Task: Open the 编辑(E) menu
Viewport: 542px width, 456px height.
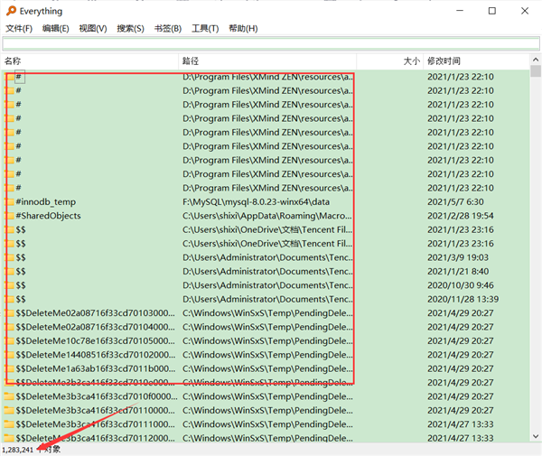Action: click(x=56, y=29)
